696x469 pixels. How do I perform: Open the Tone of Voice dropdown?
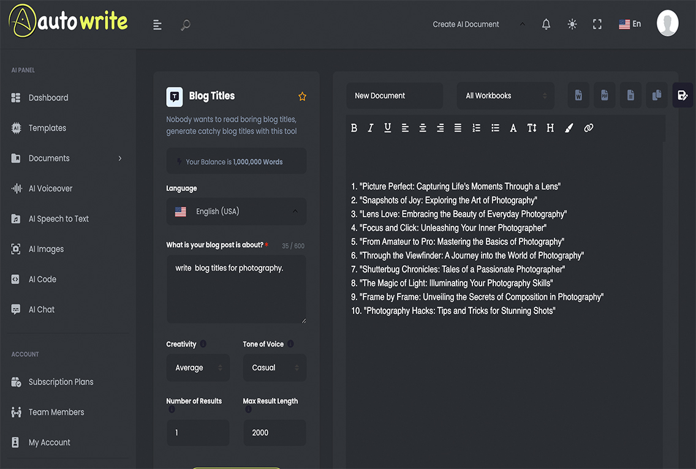(274, 368)
